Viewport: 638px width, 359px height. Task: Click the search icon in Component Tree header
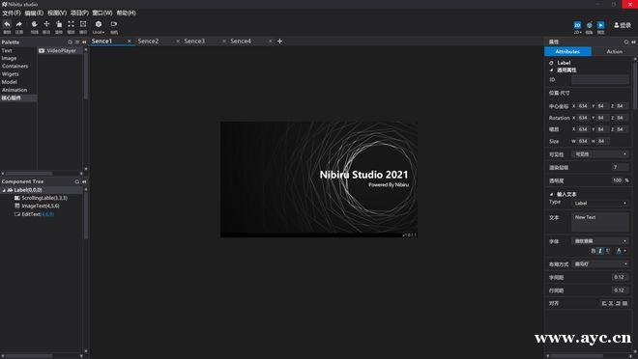coord(77,182)
